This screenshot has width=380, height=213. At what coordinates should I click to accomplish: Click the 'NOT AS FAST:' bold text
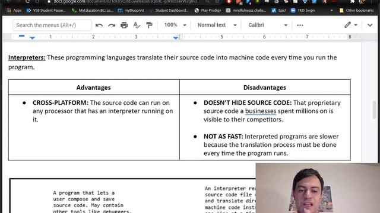point(223,137)
